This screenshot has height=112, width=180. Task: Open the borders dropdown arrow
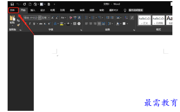coord(127,24)
